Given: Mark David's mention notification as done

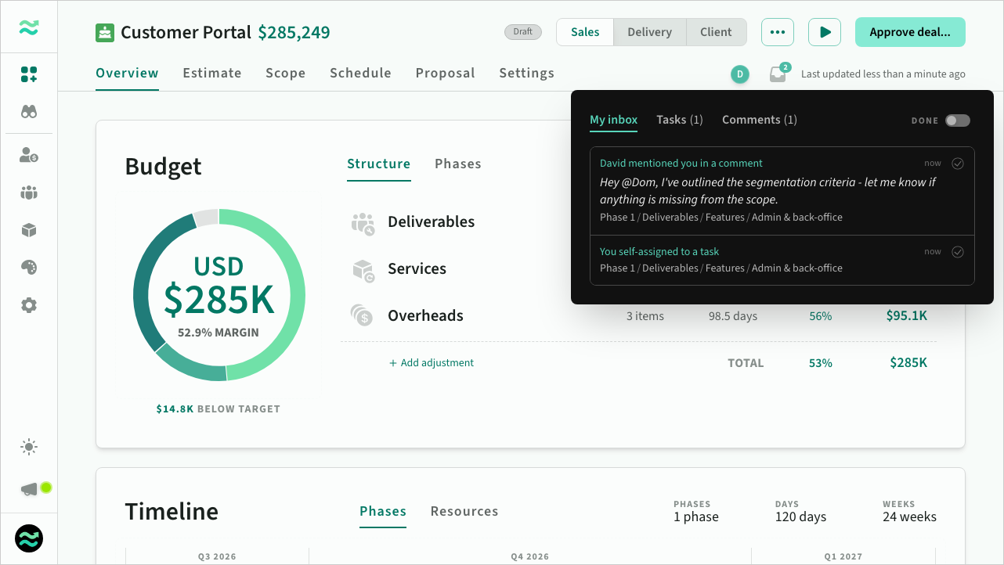Looking at the screenshot, I should (957, 164).
